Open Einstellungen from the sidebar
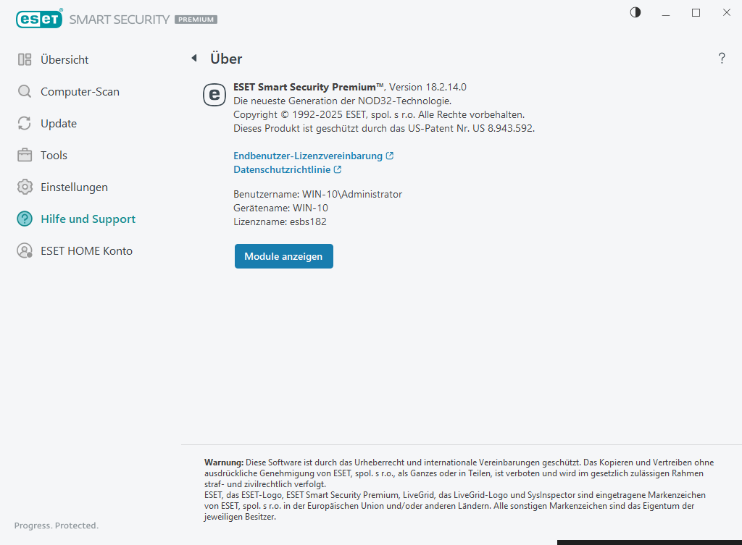This screenshot has width=742, height=545. pyautogui.click(x=74, y=187)
